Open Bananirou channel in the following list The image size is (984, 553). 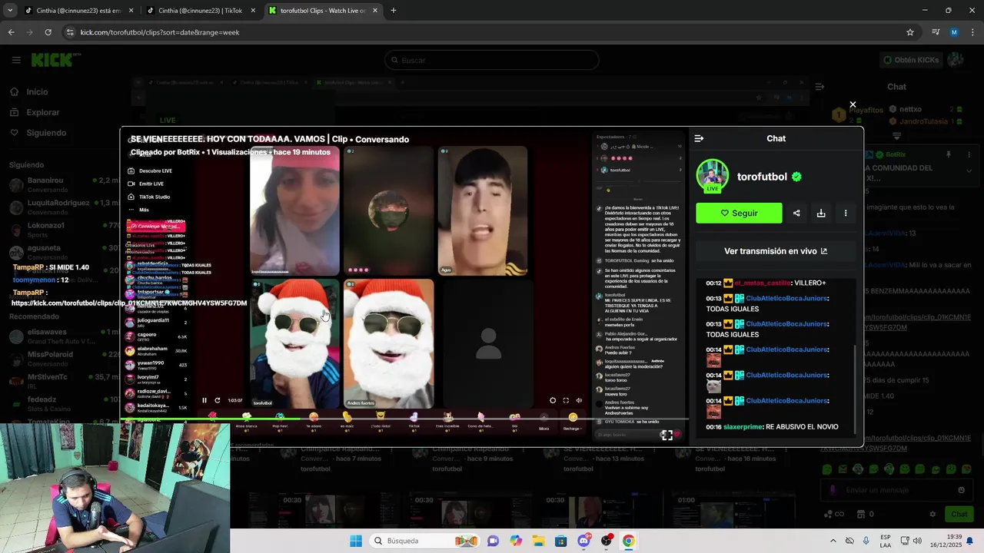click(x=61, y=184)
